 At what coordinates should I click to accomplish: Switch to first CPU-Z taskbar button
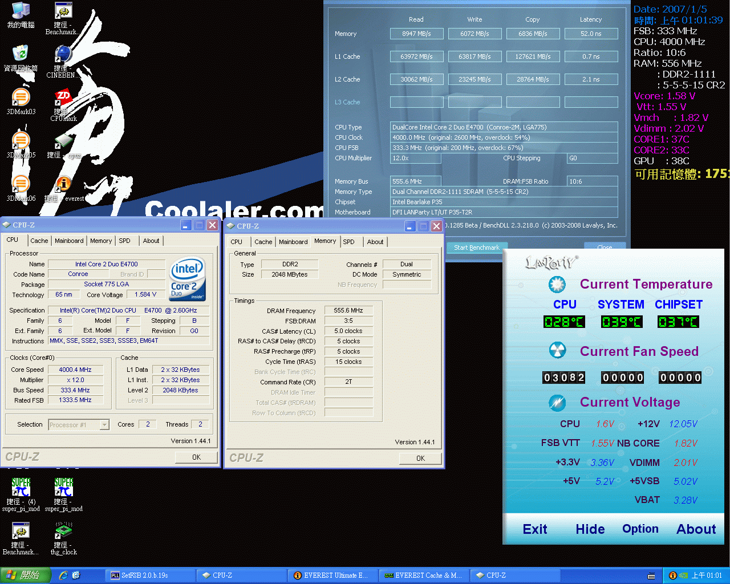click(x=241, y=575)
